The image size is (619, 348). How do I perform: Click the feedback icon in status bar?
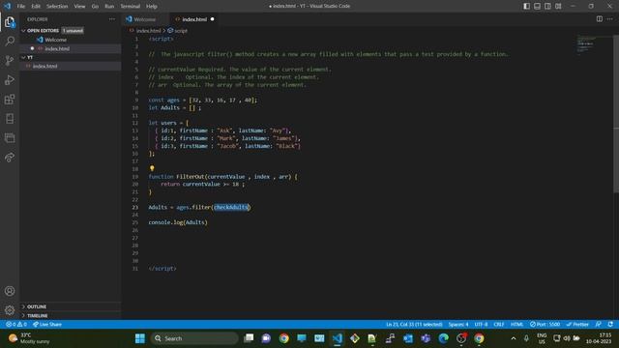(x=599, y=325)
